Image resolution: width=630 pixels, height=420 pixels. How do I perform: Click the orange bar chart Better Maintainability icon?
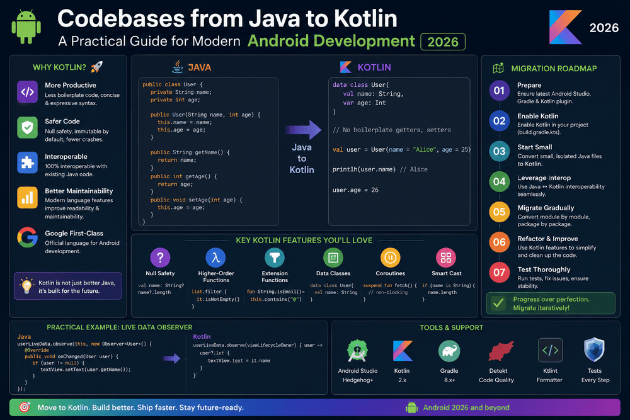tap(27, 198)
